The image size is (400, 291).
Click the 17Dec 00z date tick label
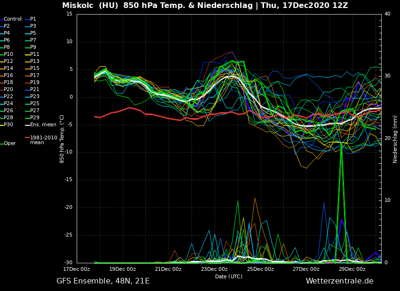(77, 269)
